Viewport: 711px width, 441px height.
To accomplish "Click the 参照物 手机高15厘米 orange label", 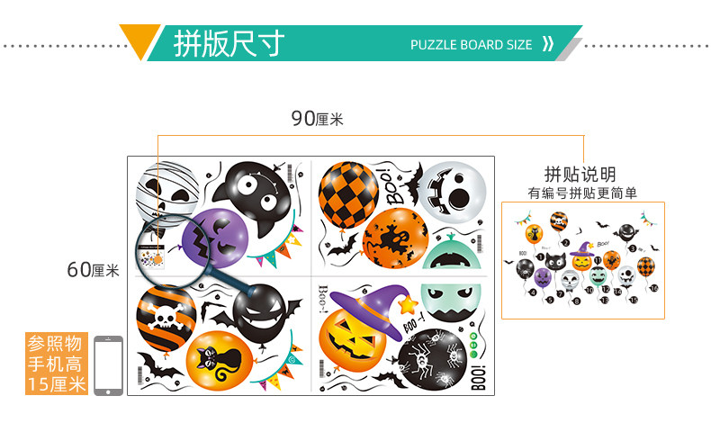I will [57, 364].
